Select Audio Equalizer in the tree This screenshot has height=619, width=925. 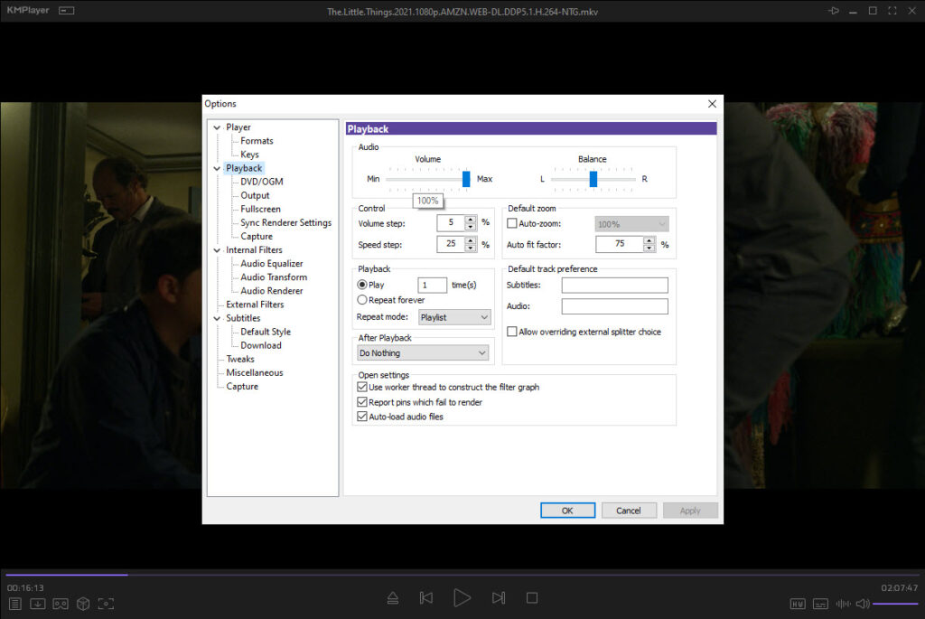pyautogui.click(x=271, y=264)
